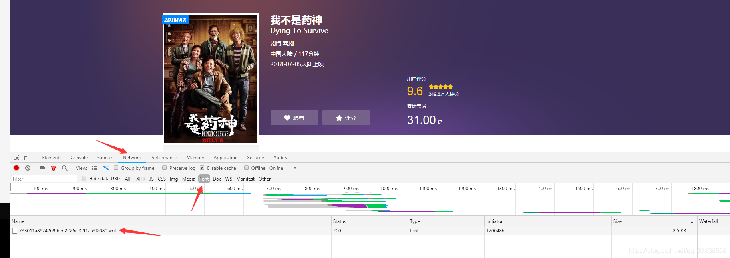Filter requests by Manifest

coord(245,179)
